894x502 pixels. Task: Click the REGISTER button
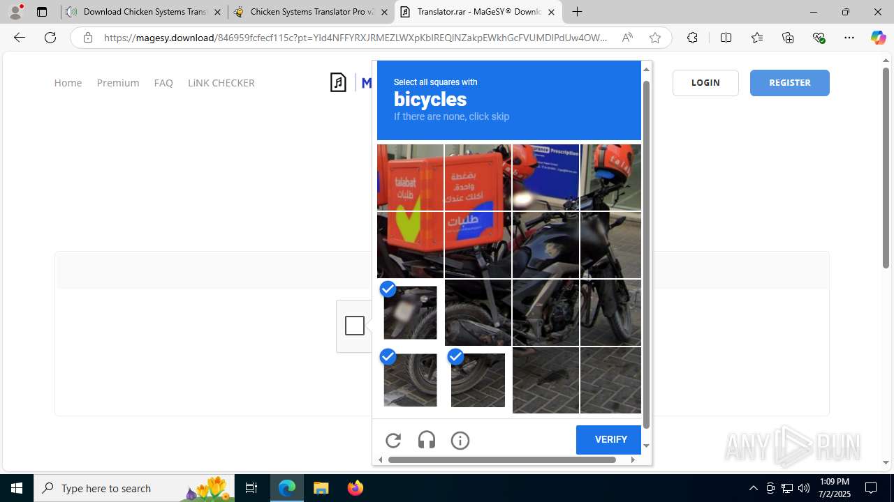point(790,82)
